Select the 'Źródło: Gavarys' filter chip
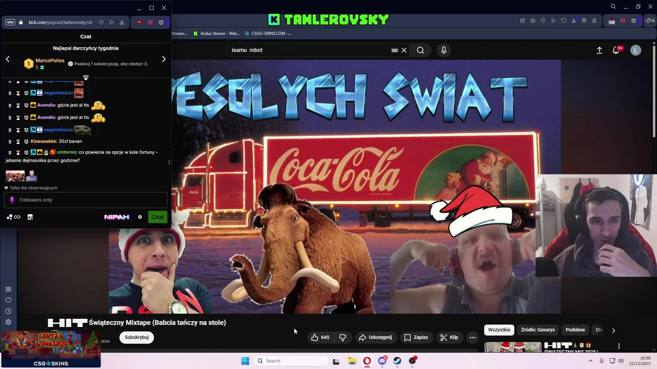The width and height of the screenshot is (657, 369). tap(538, 330)
